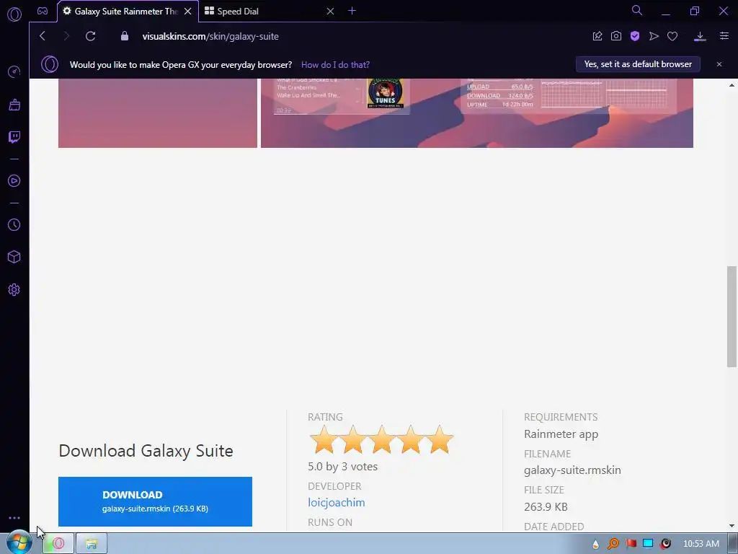This screenshot has width=738, height=554.
Task: Add page to bookmarks heart icon
Action: [x=672, y=36]
